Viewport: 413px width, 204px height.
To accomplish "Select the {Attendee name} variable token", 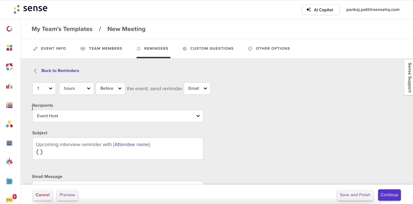I will click(x=132, y=145).
